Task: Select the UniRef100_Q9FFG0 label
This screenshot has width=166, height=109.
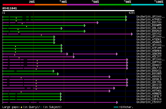Action: pos(149,62)
